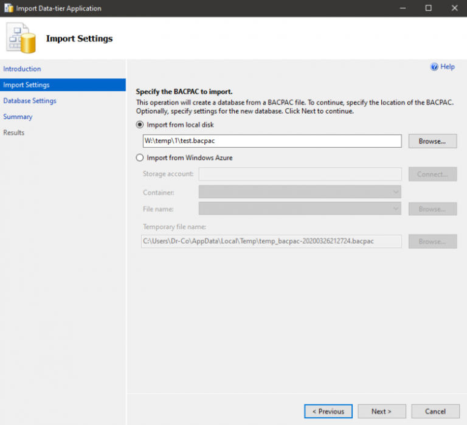
Task: Click the Import Data-tier Application title bar icon
Action: click(9, 9)
